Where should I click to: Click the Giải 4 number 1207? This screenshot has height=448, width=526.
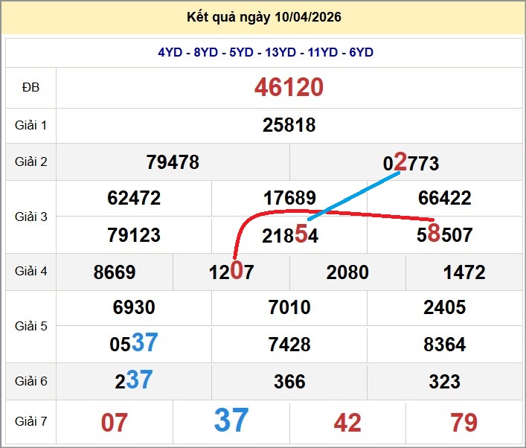pyautogui.click(x=231, y=272)
